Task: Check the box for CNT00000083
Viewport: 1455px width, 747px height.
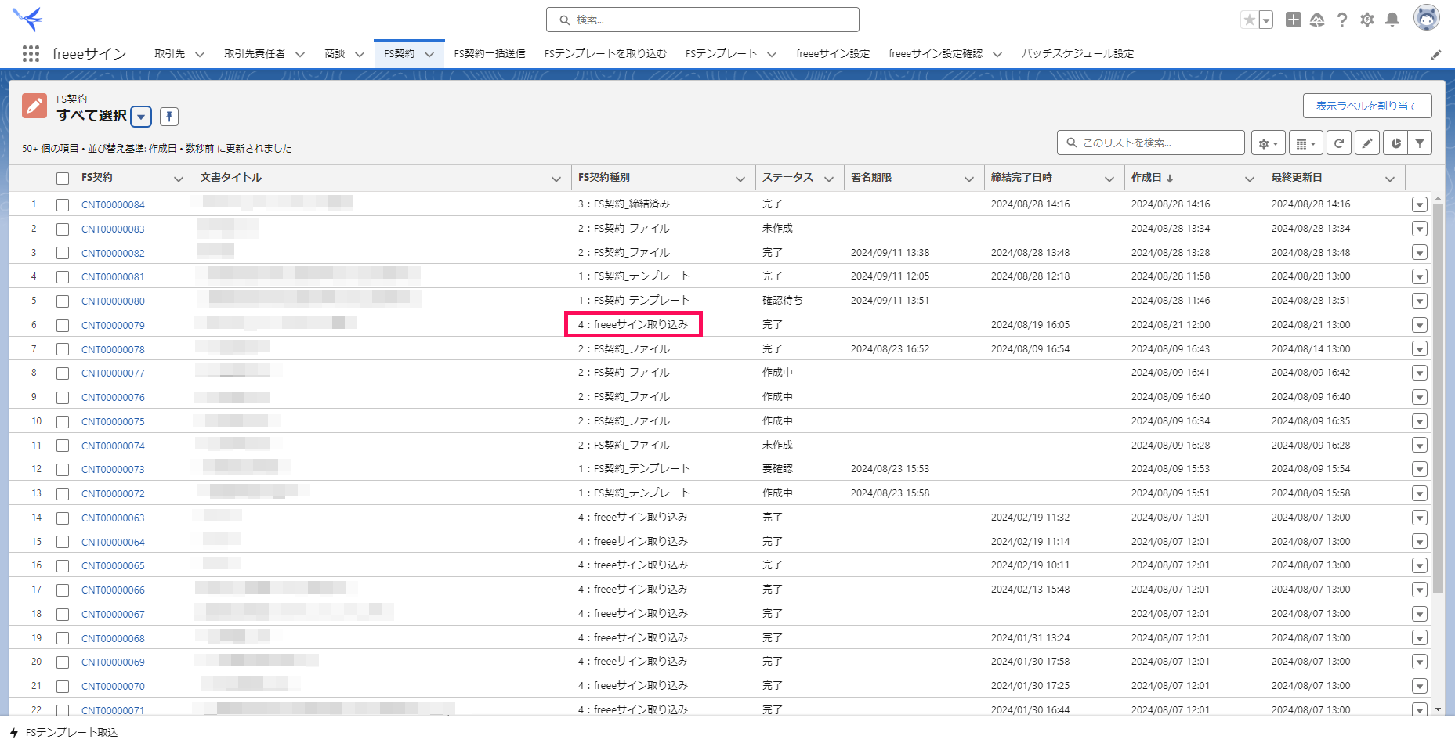Action: tap(63, 229)
